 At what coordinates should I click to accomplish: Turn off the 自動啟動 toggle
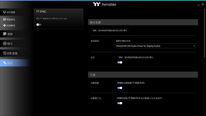(x=120, y=88)
